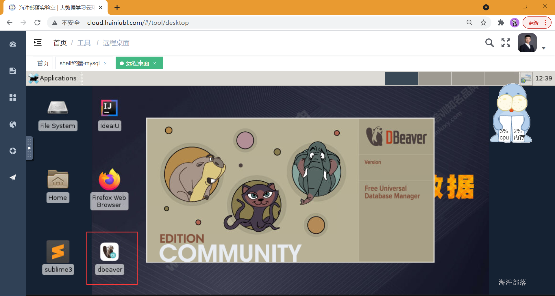Screen dimensions: 555x296
Task: Click the 不安全 security warning indicator
Action: click(66, 23)
